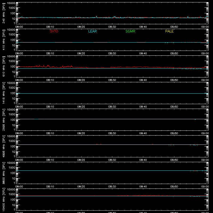213x213 pixels.
Task: Click the 08:50 time label below the 2695 MHz plot
Action: tap(174, 133)
